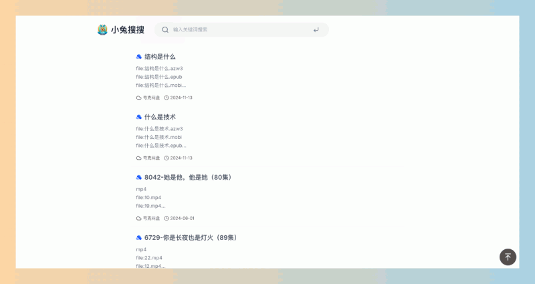Viewport: 535px width, 284px height.
Task: Select the file:什么是技术.azw3 line
Action: click(159, 129)
